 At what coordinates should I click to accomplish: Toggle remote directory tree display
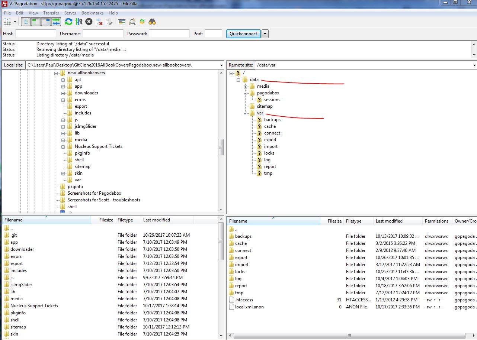pyautogui.click(x=46, y=22)
